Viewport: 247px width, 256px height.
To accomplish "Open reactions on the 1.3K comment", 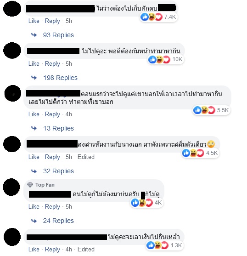I will point(164,245).
